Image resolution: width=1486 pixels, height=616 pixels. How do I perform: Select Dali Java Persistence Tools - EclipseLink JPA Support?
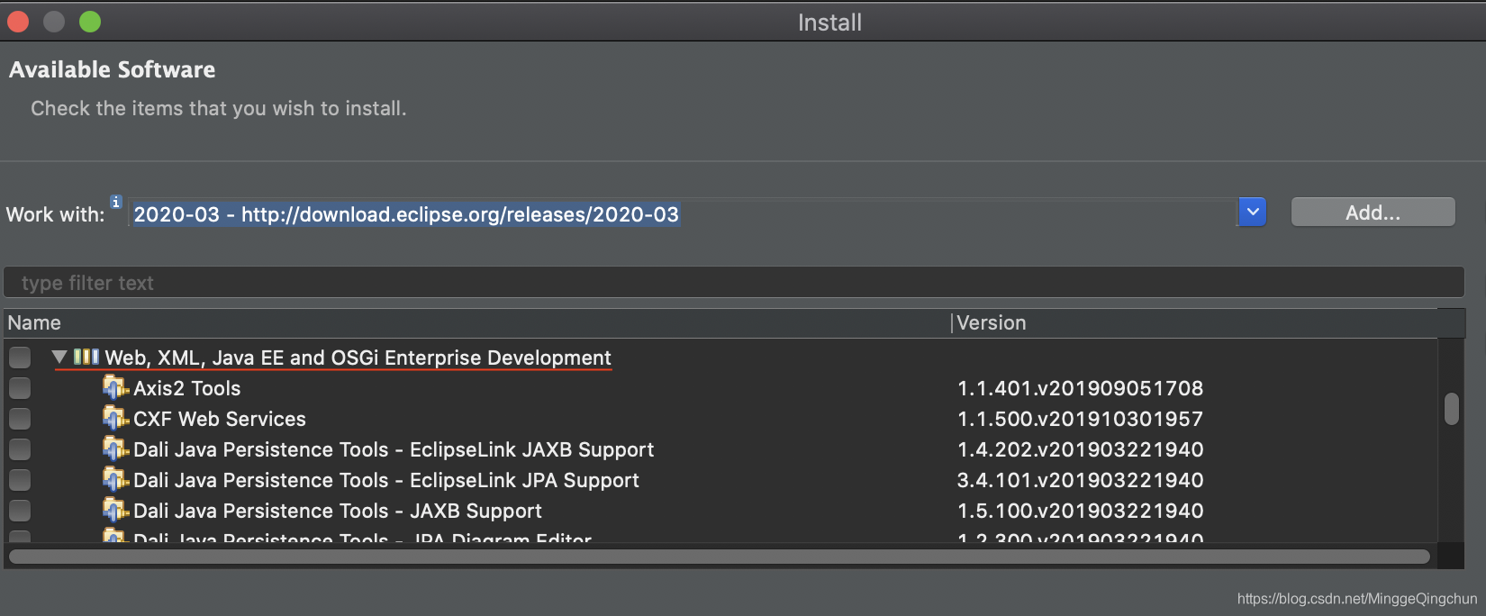pos(720,480)
